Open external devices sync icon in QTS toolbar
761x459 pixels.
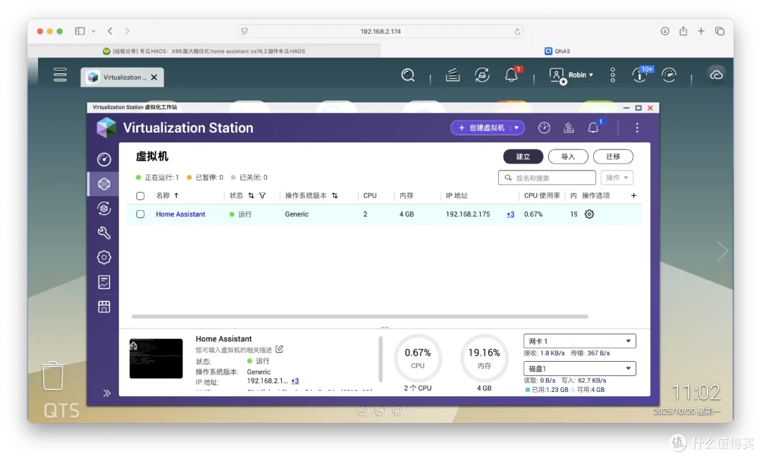pyautogui.click(x=482, y=75)
